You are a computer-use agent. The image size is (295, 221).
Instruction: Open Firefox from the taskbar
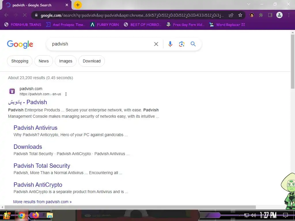(x=35, y=215)
